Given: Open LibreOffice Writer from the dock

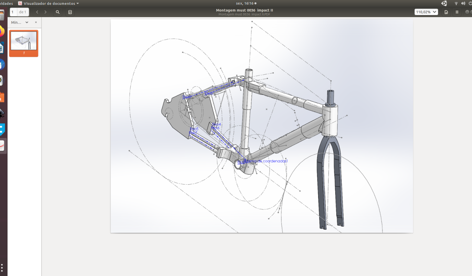Looking at the screenshot, I should click(x=2, y=48).
